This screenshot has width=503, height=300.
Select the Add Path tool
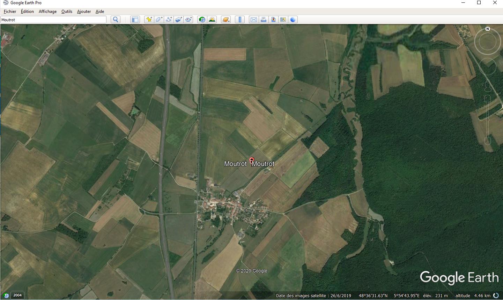[x=169, y=20]
